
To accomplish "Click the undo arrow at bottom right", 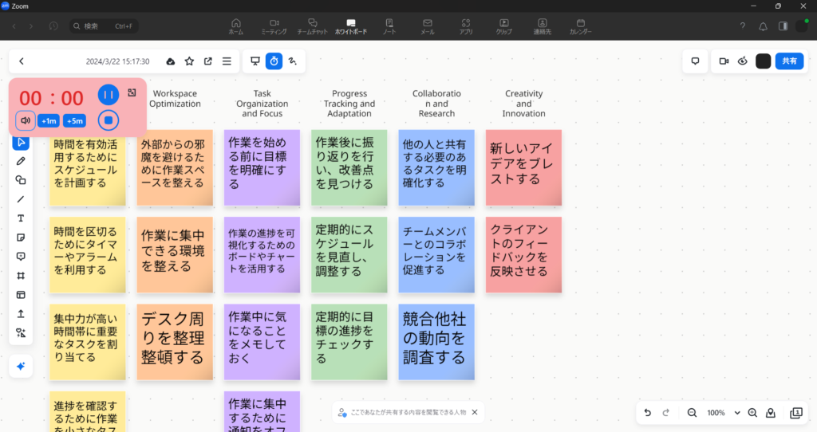I will click(647, 413).
